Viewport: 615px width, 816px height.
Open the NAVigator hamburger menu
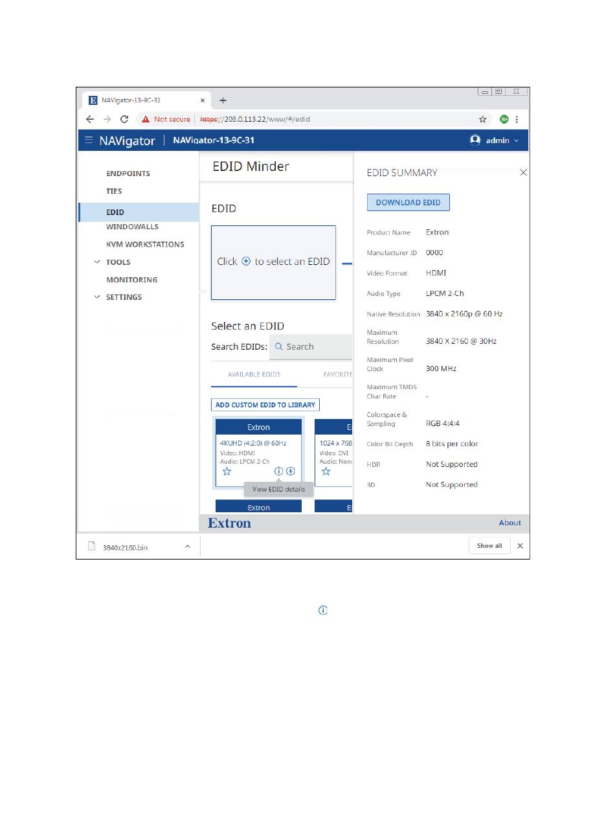pyautogui.click(x=89, y=141)
